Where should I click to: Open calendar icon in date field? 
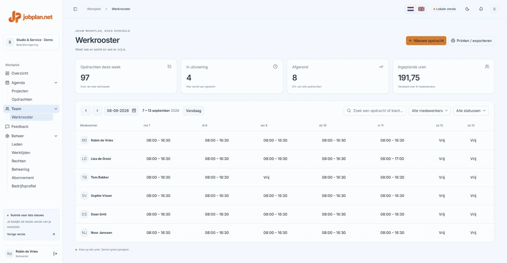pyautogui.click(x=134, y=111)
